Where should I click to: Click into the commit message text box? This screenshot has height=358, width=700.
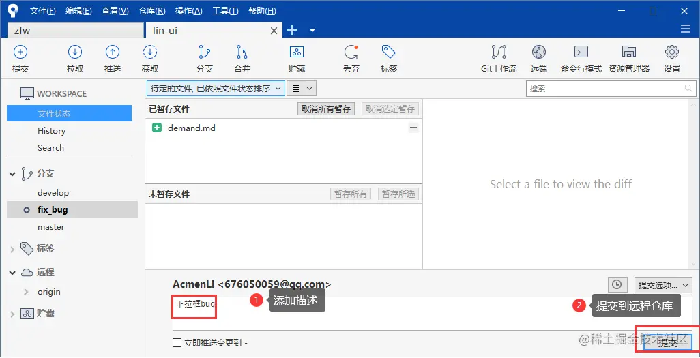click(x=432, y=314)
